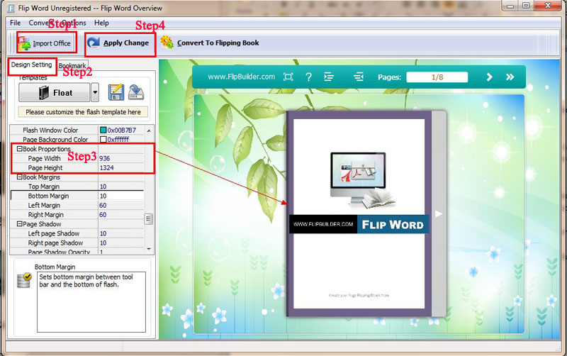Click the fullscreen icon in flipbook toolbar

[x=288, y=77]
